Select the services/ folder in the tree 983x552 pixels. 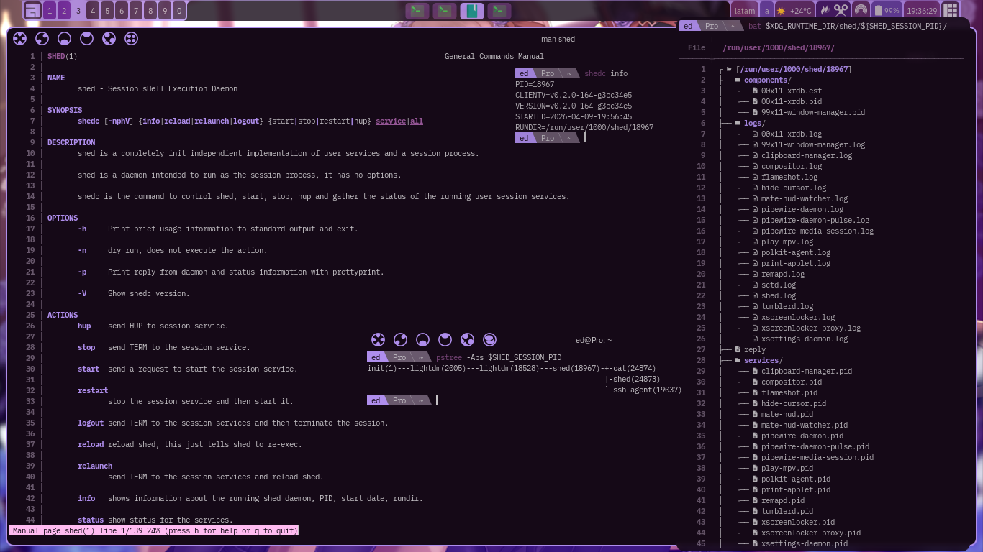(764, 360)
